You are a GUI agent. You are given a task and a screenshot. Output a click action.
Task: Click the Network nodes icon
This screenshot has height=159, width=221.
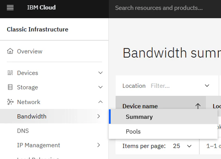point(10,102)
